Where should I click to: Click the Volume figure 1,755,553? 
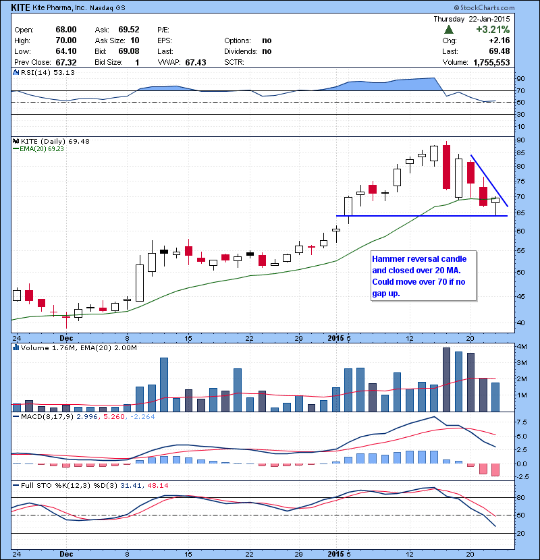[492, 63]
